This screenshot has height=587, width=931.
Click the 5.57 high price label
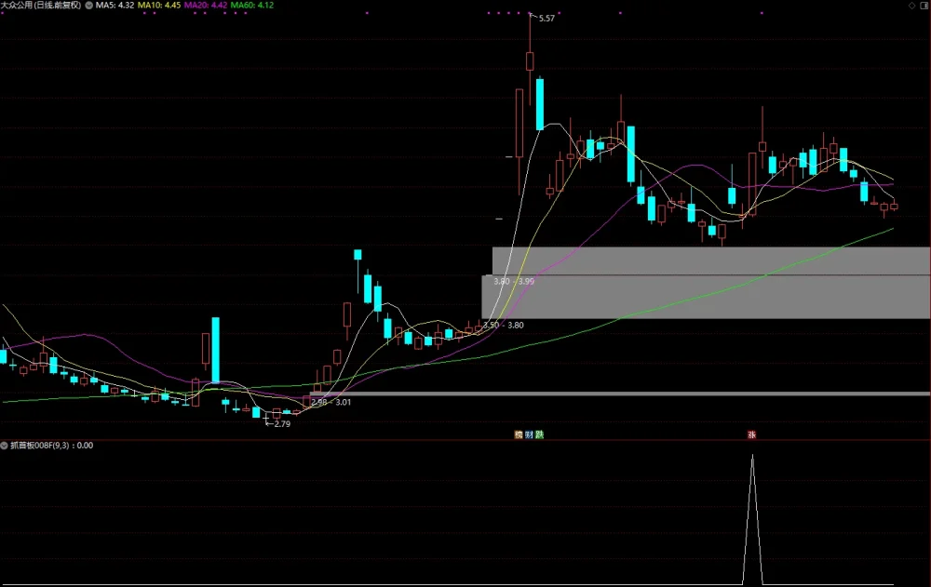pyautogui.click(x=546, y=19)
